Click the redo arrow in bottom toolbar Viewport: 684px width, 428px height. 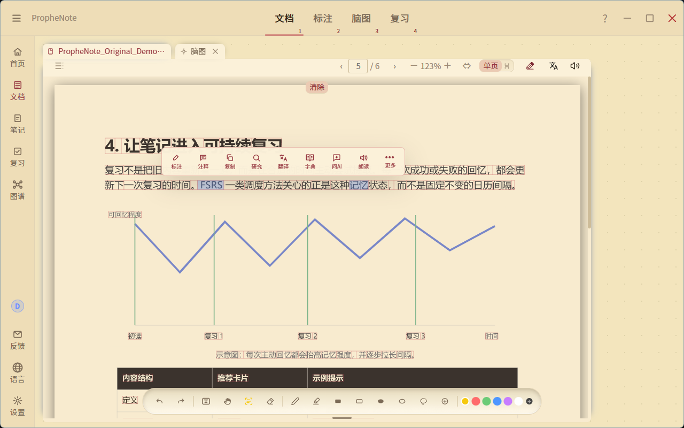click(181, 401)
